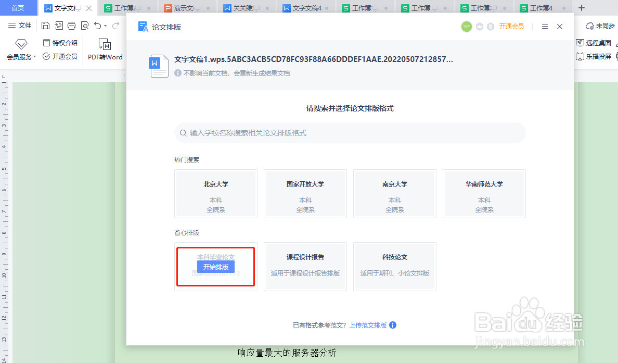The width and height of the screenshot is (618, 363).
Task: Close the active 文字文稿 tab
Action: (89, 8)
